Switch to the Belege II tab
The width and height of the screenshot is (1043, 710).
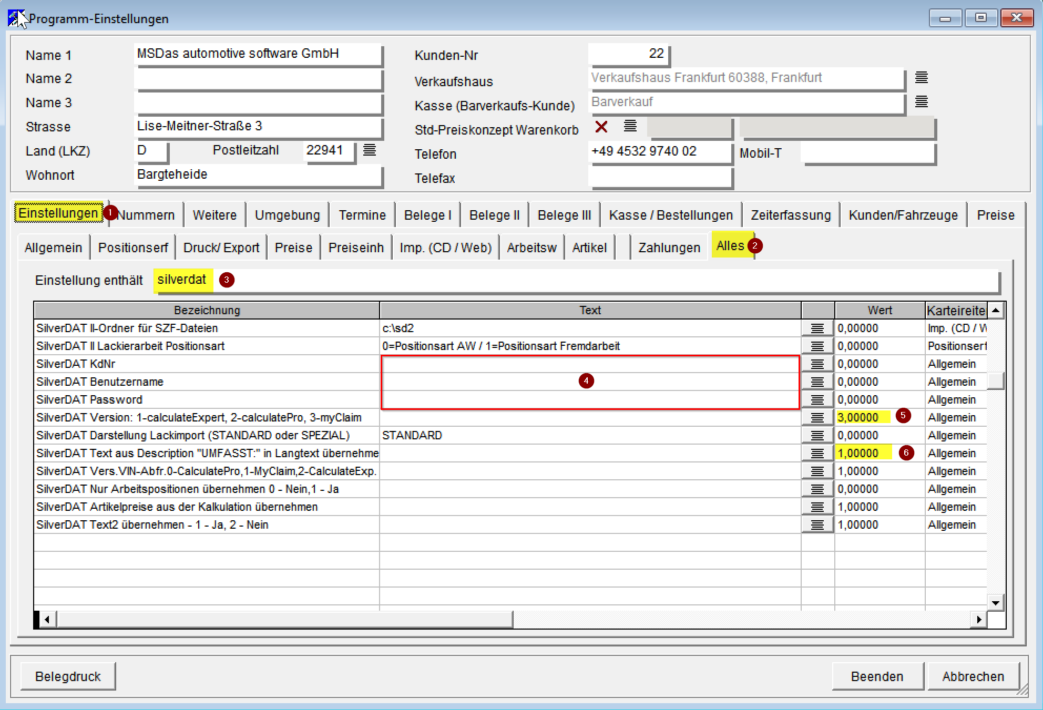(494, 215)
